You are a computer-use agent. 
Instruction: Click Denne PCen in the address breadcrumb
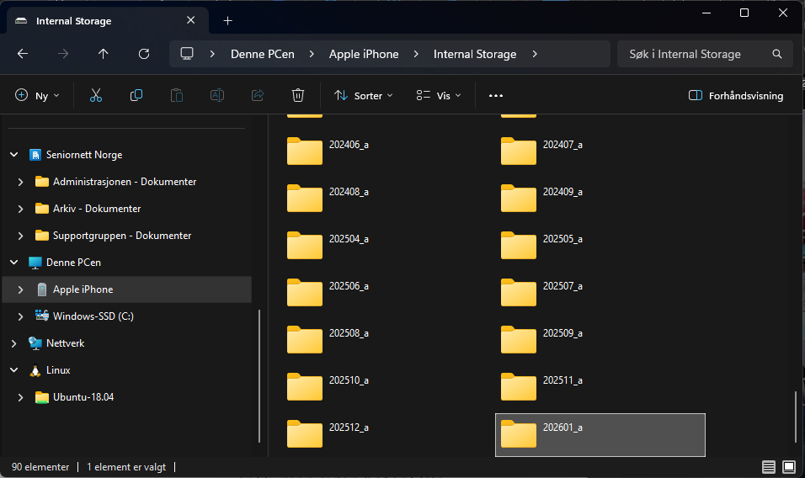coord(263,54)
